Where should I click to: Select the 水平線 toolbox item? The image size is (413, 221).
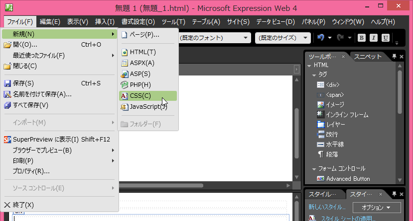[x=330, y=145]
